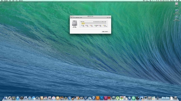The height and width of the screenshot is (101, 181).
Task: Open Calendar icon showing 18
Action: point(46,98)
